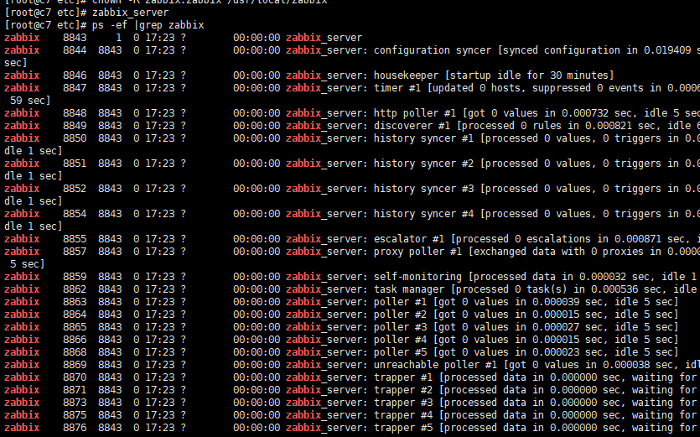This screenshot has height=437, width=700.
Task: Click PID 8864 of poller #2
Action: (x=75, y=315)
